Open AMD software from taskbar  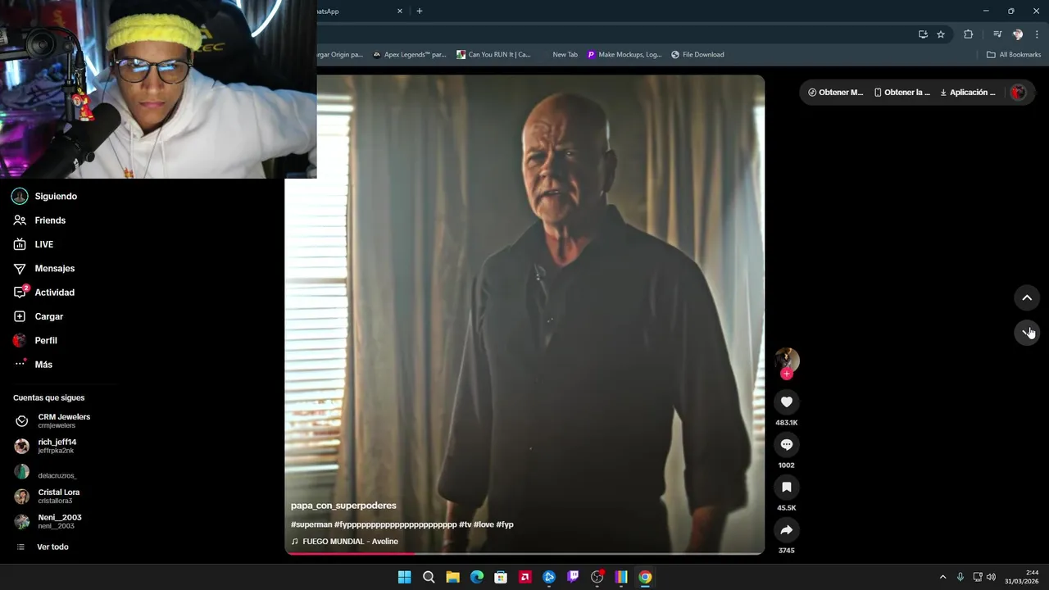point(524,577)
